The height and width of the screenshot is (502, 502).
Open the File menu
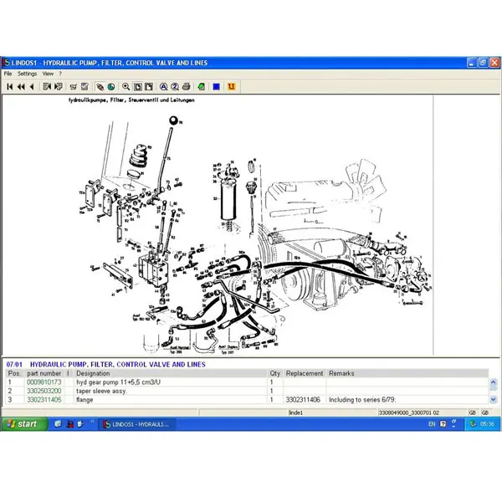(x=8, y=74)
